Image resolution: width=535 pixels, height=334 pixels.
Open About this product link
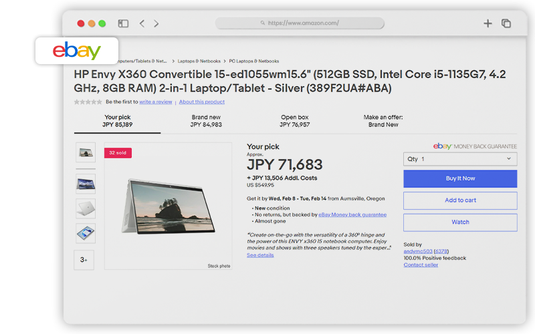pos(202,102)
